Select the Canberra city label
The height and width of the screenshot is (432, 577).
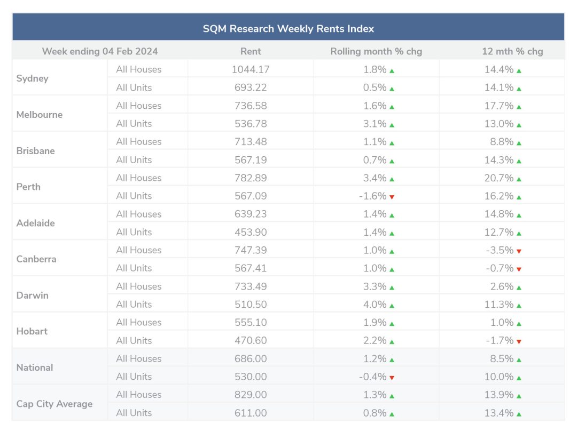tap(36, 259)
